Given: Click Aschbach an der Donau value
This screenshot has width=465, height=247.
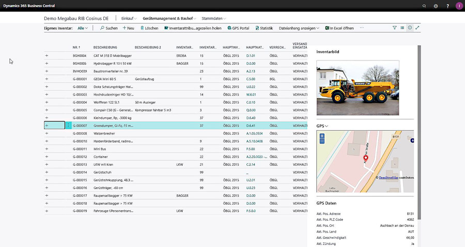Looking at the screenshot, I should pyautogui.click(x=397, y=226).
